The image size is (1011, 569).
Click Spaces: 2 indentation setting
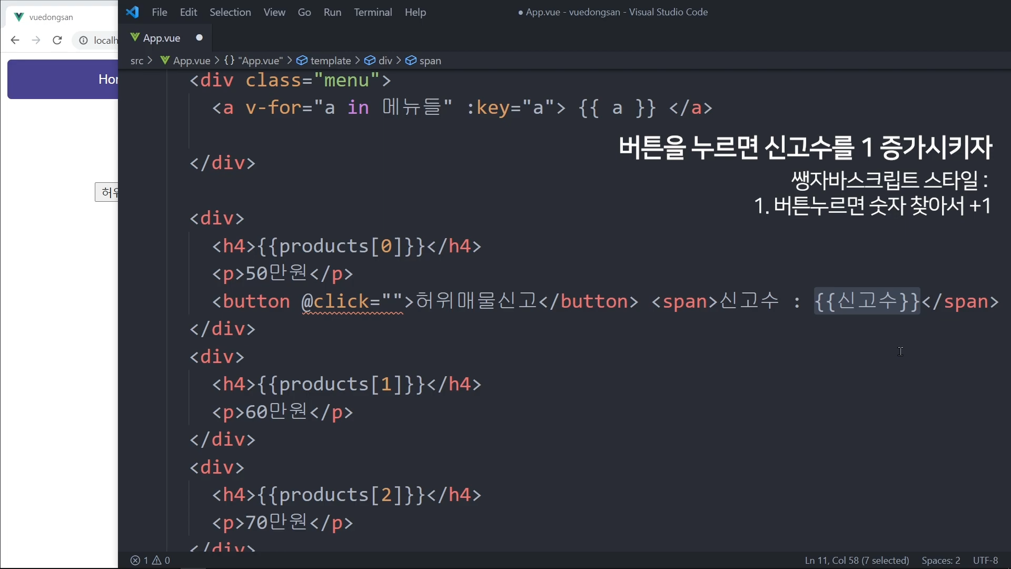(x=940, y=560)
